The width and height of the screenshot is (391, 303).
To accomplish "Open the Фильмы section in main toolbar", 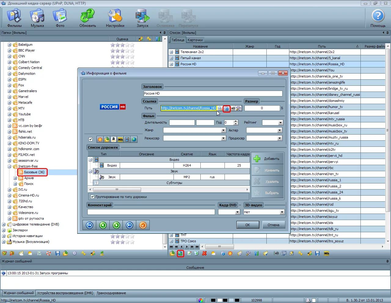I will coord(14,18).
